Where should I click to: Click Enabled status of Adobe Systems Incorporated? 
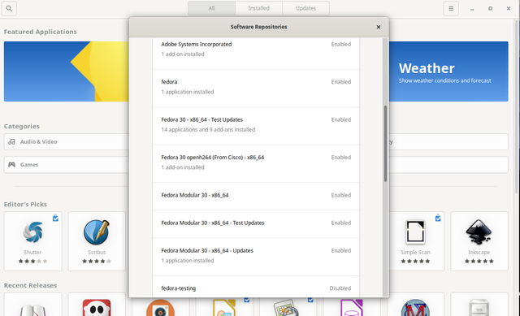click(341, 44)
